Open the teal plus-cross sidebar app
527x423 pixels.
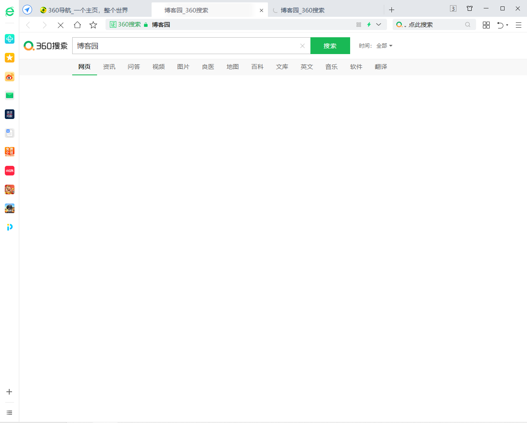[x=10, y=39]
